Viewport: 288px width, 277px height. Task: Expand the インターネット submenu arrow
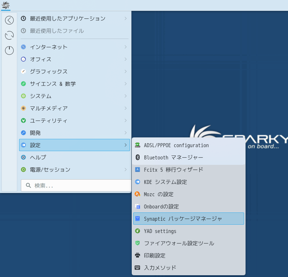(x=126, y=47)
